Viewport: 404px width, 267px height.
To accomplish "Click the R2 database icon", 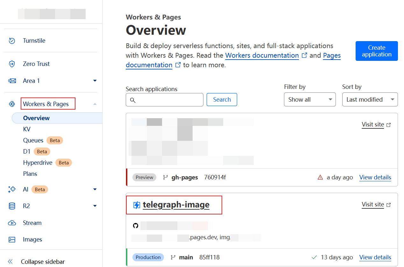I will (12, 206).
